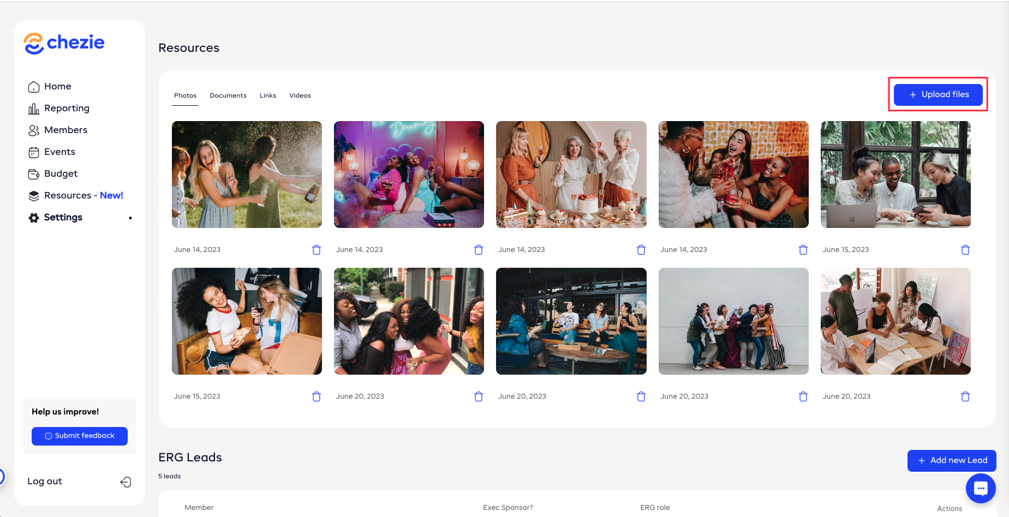Click the chat widget bubble icon
This screenshot has height=517, width=1009.
(x=980, y=489)
